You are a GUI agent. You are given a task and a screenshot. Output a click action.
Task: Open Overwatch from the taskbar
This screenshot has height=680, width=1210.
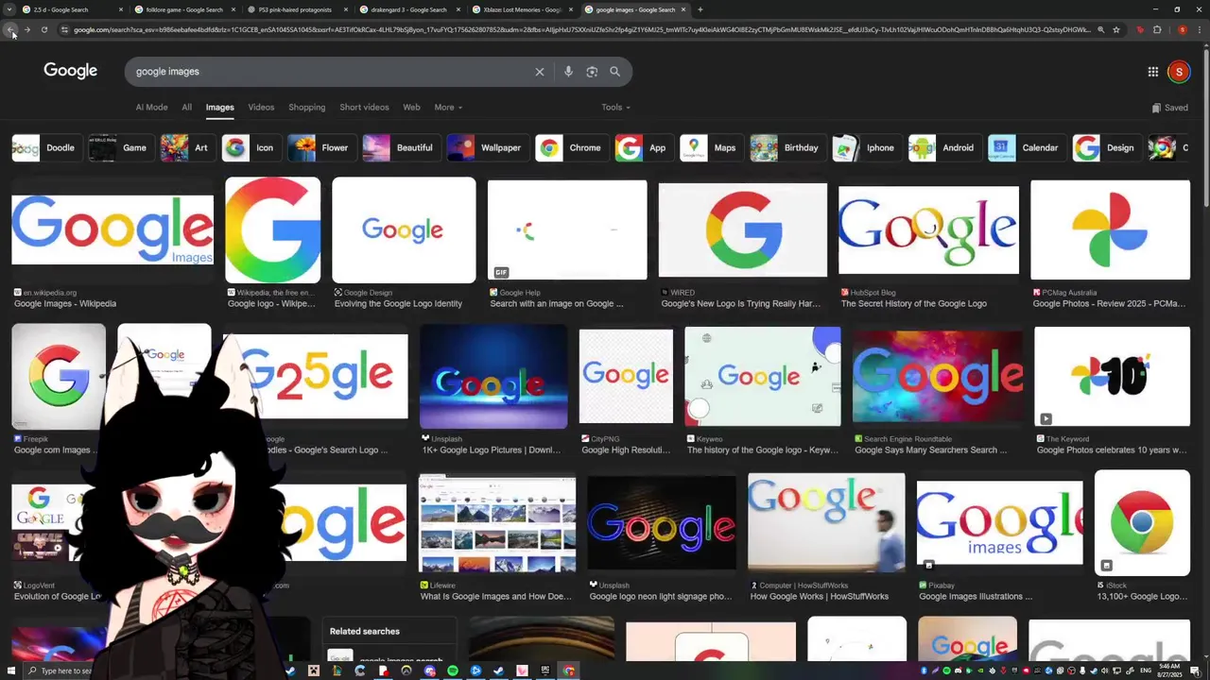(x=406, y=671)
